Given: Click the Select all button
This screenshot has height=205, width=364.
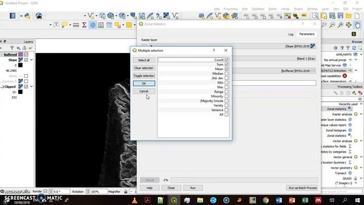Looking at the screenshot, I should [144, 60].
